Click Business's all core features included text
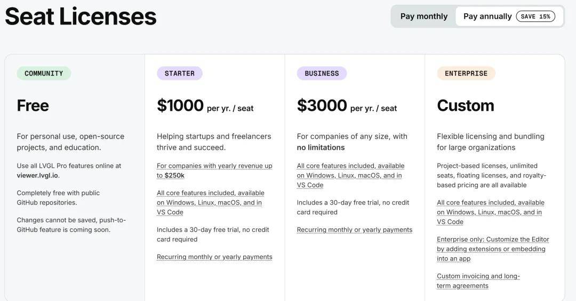The image size is (576, 301). [350, 175]
